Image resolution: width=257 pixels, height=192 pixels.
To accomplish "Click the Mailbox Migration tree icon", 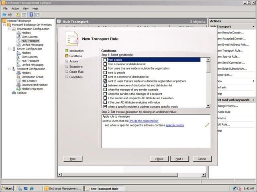I will [18, 89].
